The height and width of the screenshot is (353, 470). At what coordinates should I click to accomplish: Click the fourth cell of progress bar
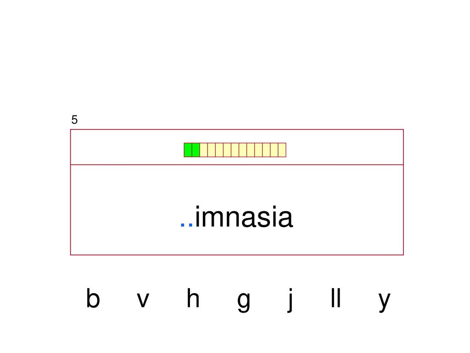click(x=211, y=150)
